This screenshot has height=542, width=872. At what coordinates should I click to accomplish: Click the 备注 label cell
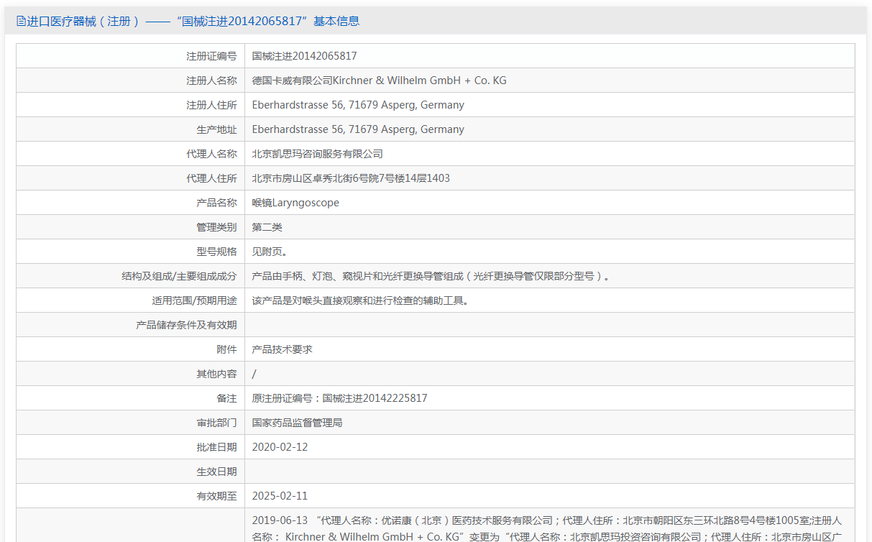(131, 398)
